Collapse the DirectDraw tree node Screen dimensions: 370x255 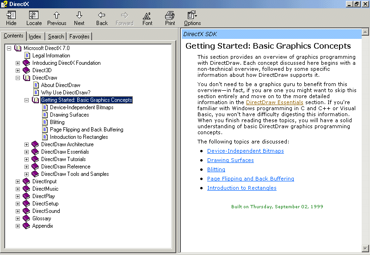coord(18,78)
